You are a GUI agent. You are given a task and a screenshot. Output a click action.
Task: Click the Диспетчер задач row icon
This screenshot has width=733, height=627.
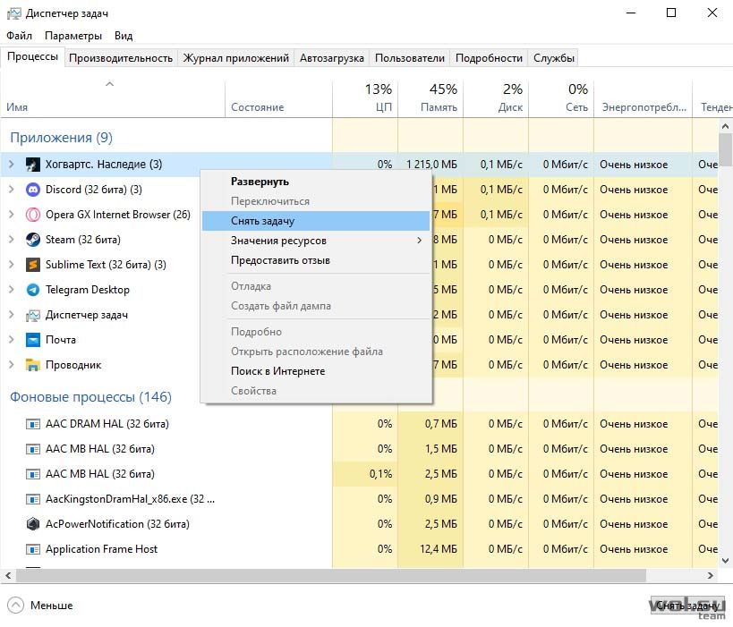point(33,315)
